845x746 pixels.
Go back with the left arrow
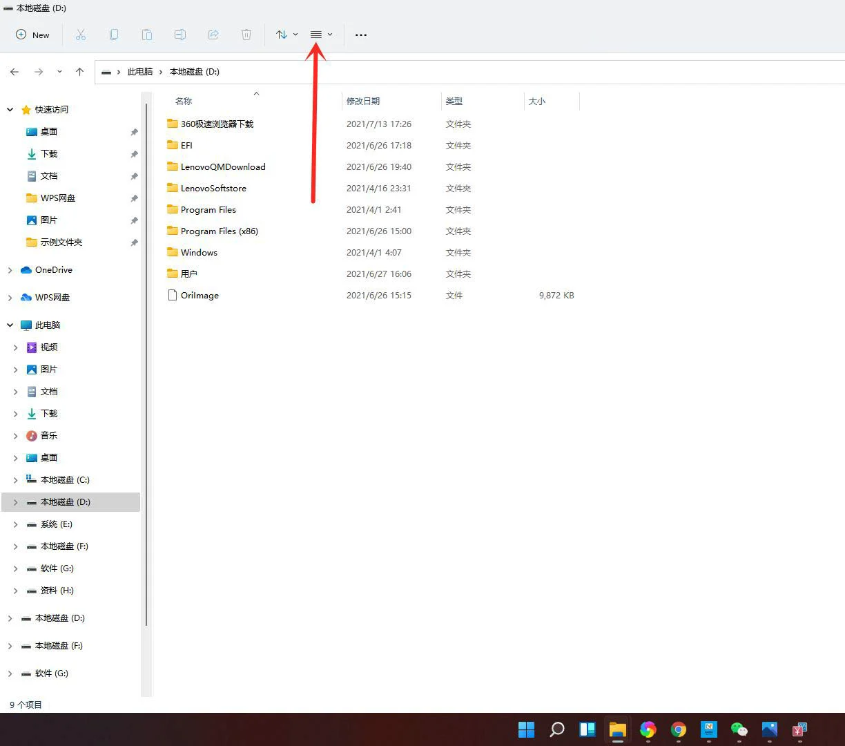pos(14,72)
